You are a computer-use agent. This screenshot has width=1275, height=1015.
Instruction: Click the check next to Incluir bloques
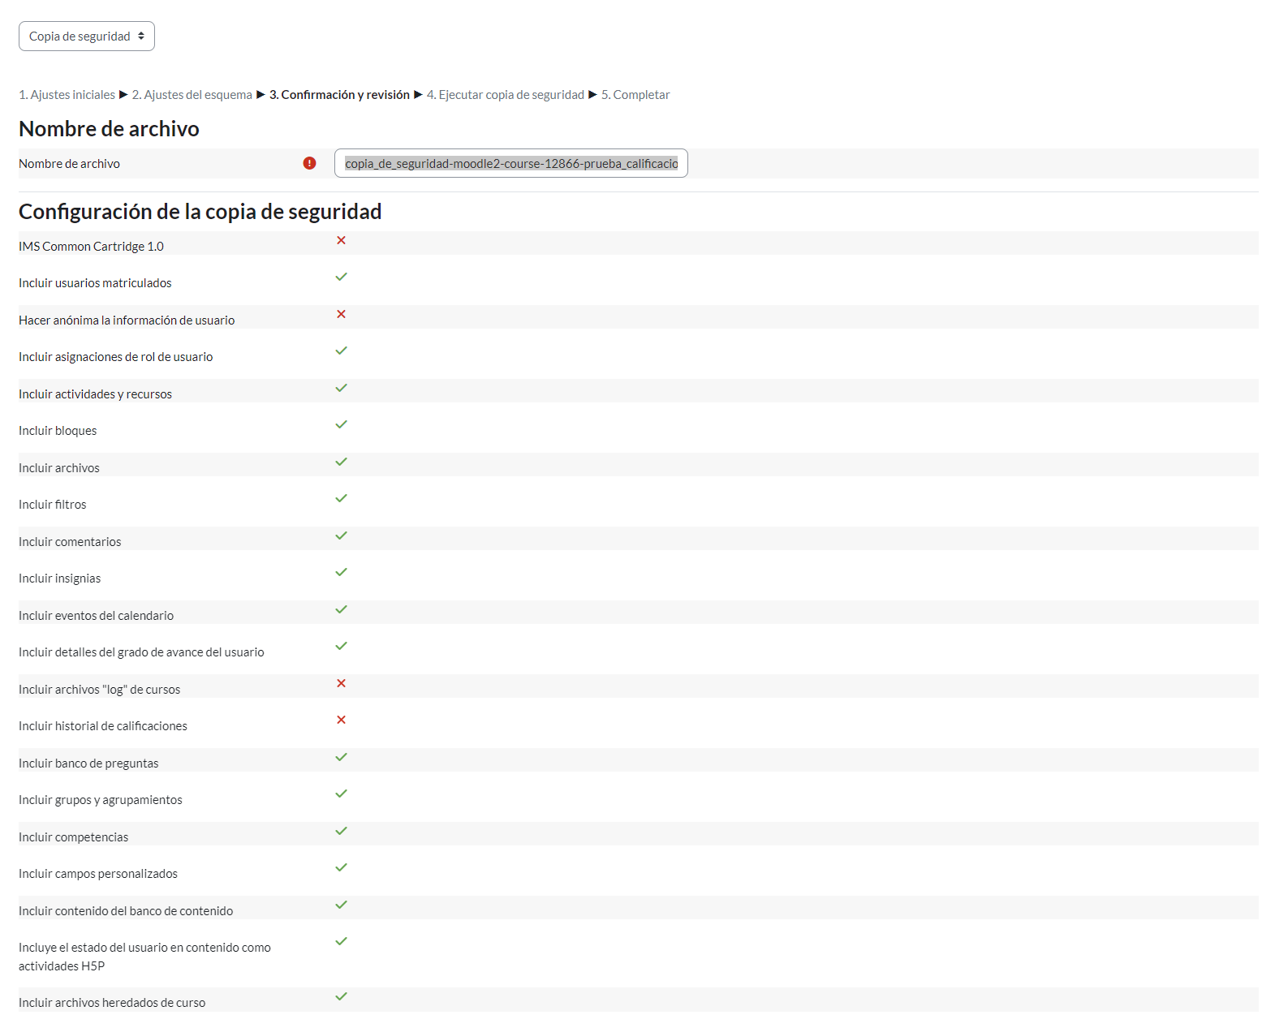click(341, 424)
